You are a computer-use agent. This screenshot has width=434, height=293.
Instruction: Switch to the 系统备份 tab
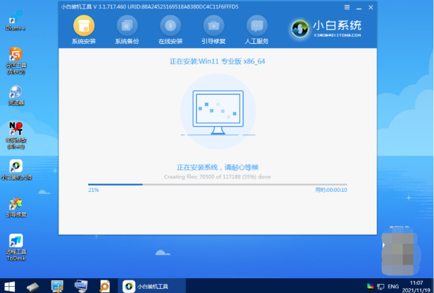[127, 30]
